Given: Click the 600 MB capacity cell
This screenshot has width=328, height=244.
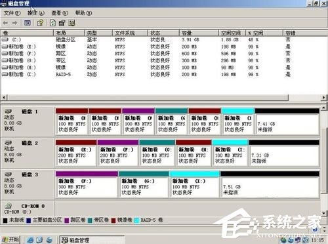Looking at the screenshot, I should coord(189,54).
